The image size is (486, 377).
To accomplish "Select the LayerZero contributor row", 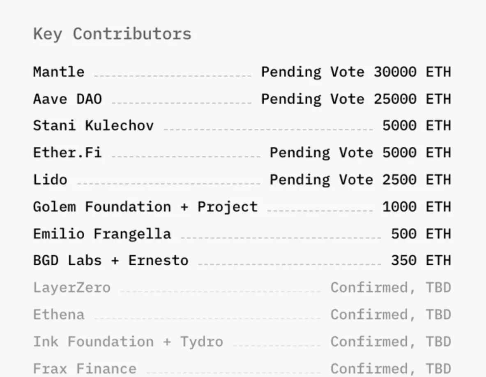I will (242, 288).
